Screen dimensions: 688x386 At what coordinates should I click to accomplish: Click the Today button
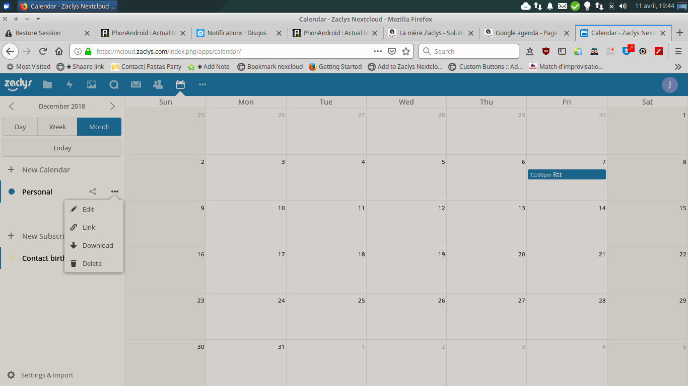point(62,148)
